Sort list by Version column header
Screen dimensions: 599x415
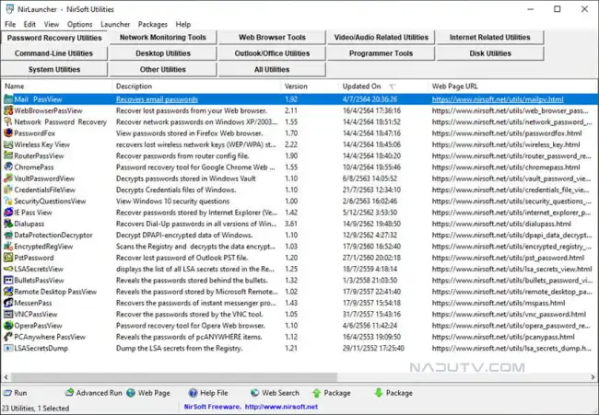[310, 86]
